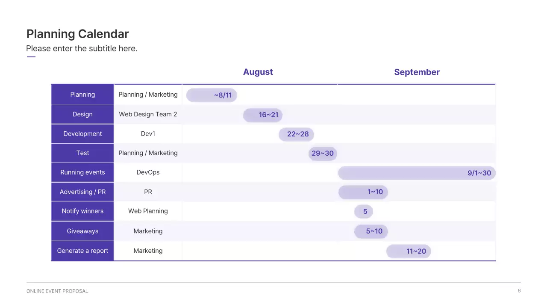
Task: Select the Advertising / PR row label
Action: 82,192
